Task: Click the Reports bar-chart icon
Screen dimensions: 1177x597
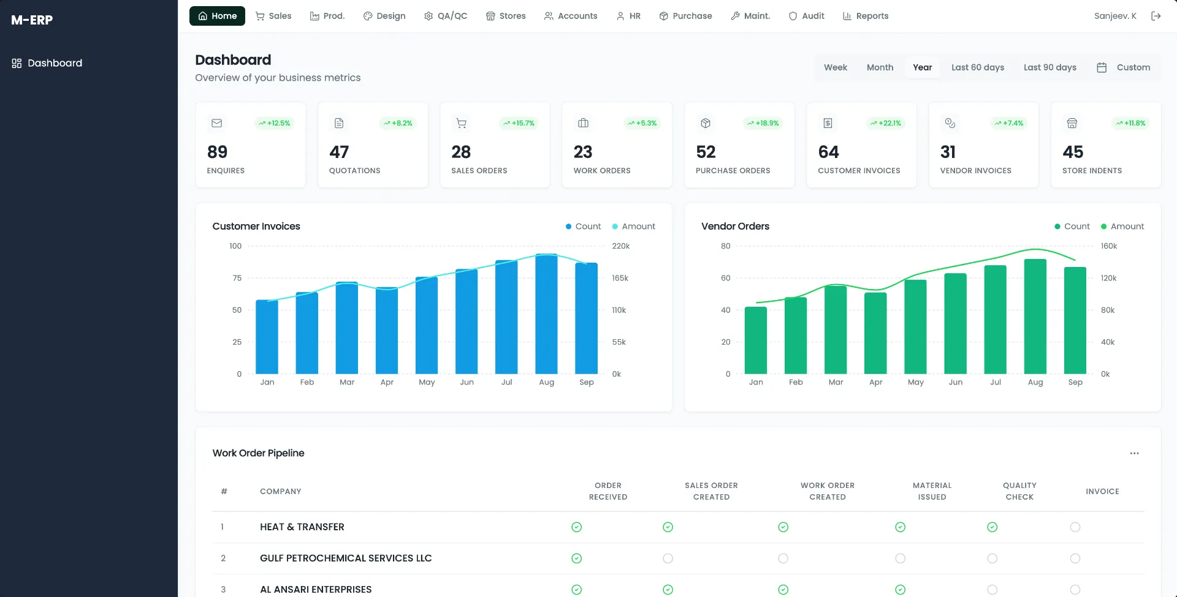Action: 847,16
